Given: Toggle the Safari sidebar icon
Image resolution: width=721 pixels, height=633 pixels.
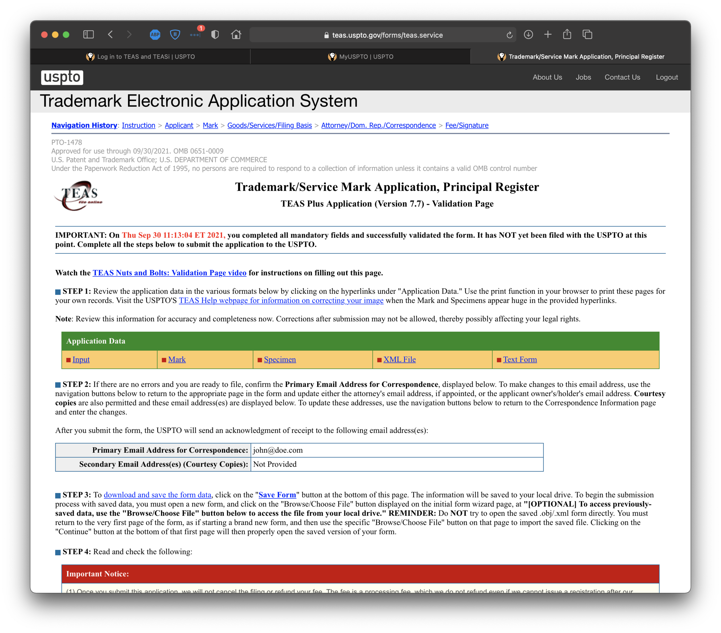Looking at the screenshot, I should (x=88, y=35).
